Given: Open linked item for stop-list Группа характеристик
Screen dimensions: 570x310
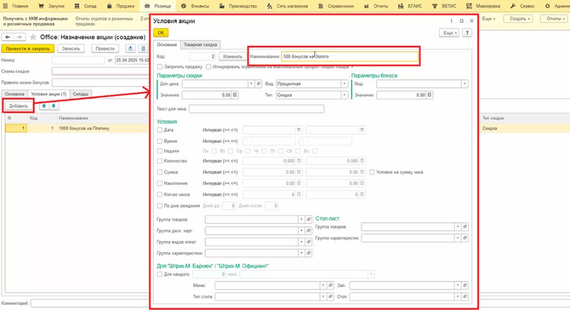Looking at the screenshot, I should pyautogui.click(x=465, y=238).
